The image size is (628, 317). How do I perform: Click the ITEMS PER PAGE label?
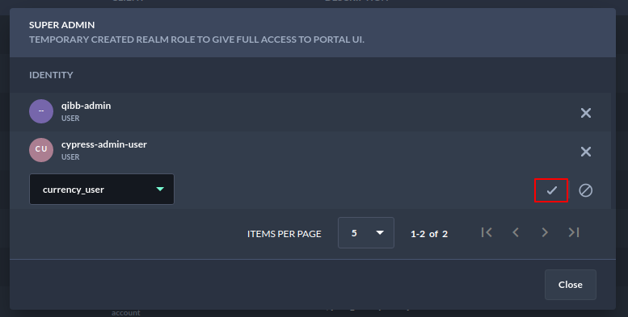tap(284, 234)
